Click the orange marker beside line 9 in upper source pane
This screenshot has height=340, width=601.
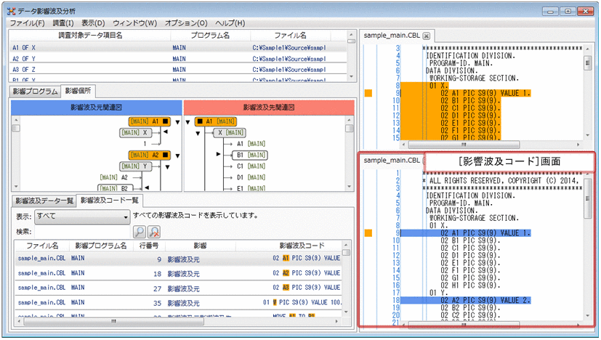[368, 93]
